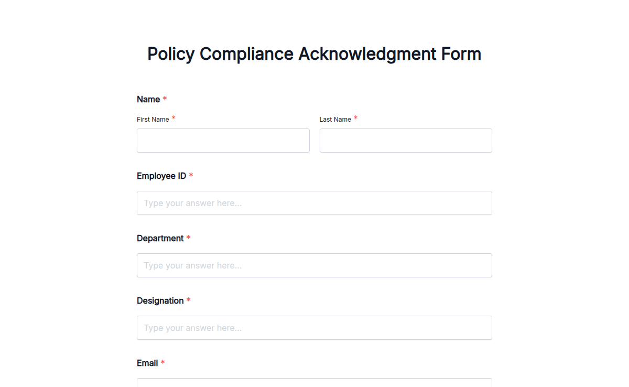Click the First Name sub-label
The width and height of the screenshot is (629, 387).
(x=152, y=119)
